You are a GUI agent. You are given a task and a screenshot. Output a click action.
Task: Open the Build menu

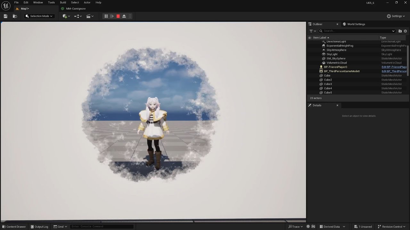pos(63,3)
